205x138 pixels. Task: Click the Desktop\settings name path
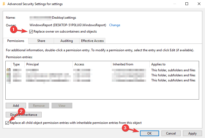[x=64, y=18]
